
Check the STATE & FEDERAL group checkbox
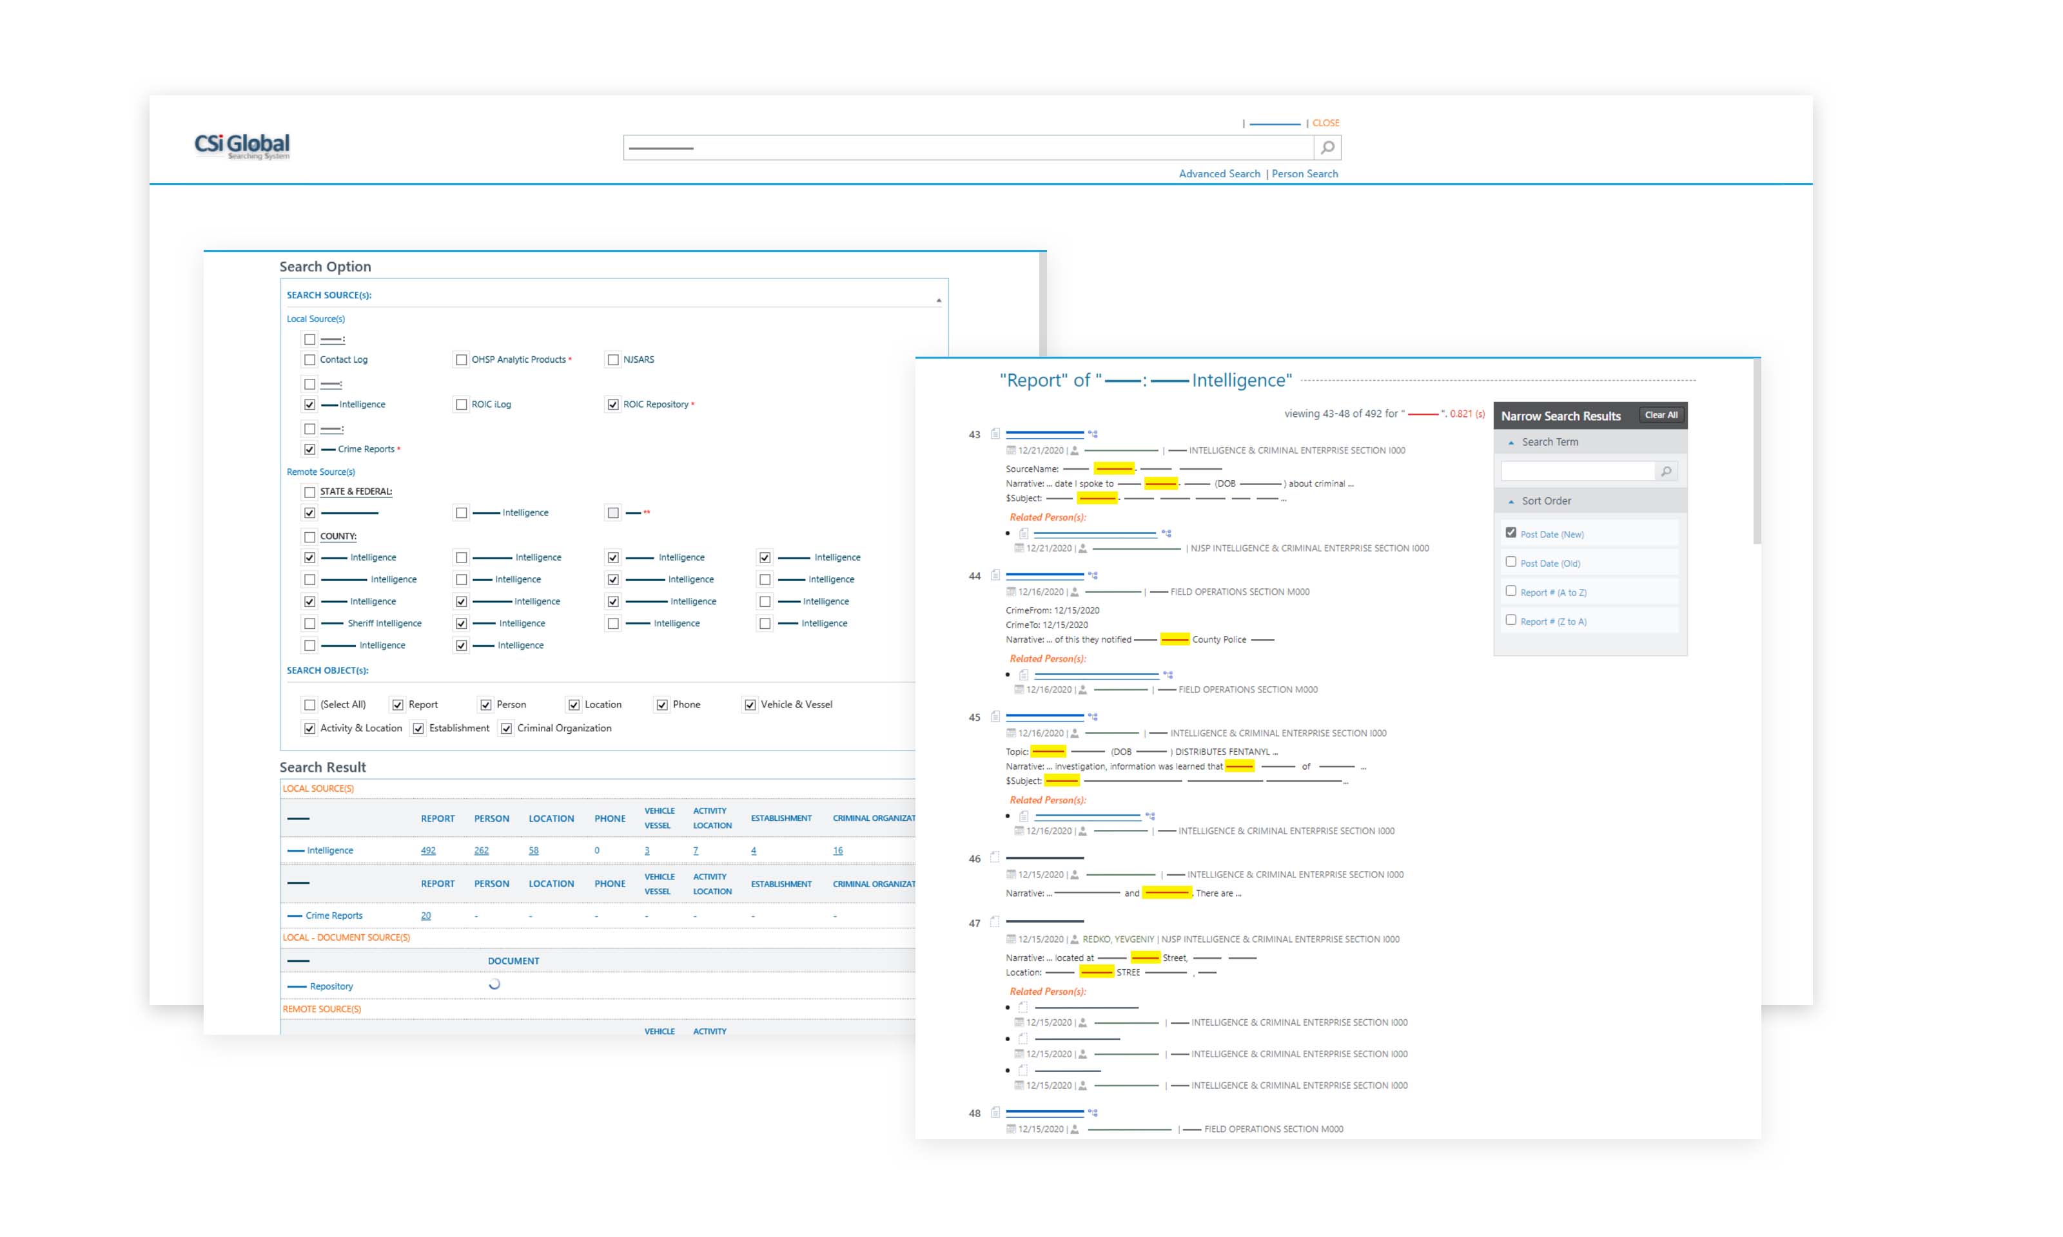point(310,492)
